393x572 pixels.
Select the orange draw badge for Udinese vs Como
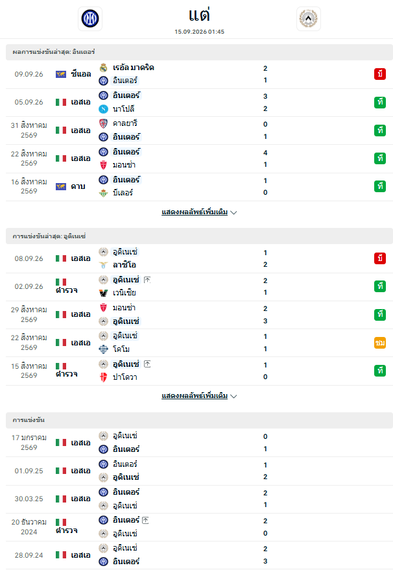[380, 343]
